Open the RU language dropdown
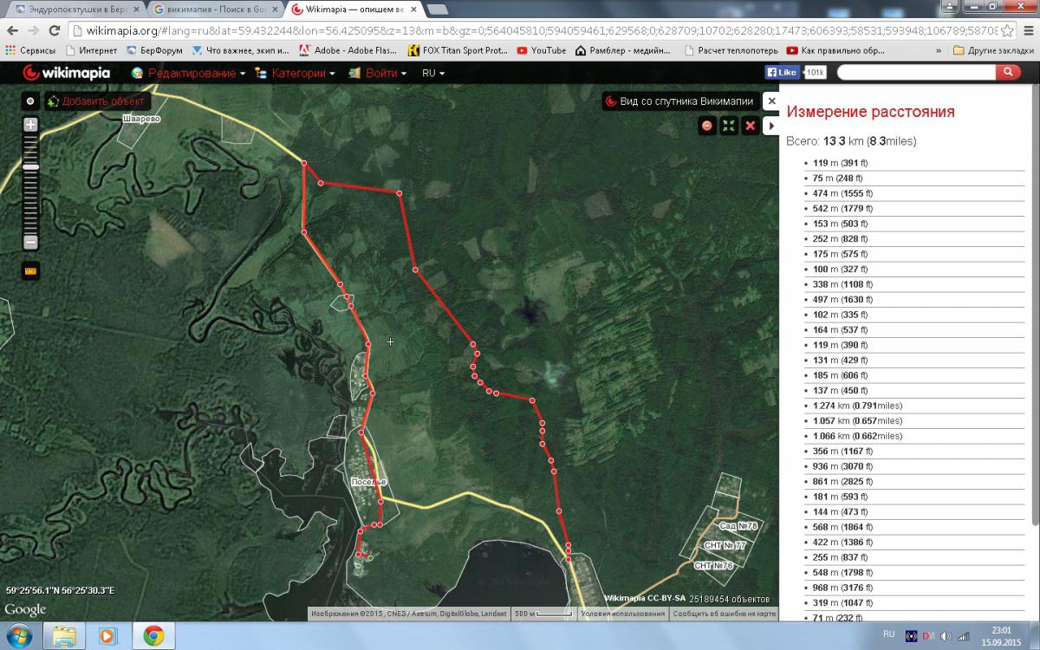The width and height of the screenshot is (1040, 650). tap(432, 74)
